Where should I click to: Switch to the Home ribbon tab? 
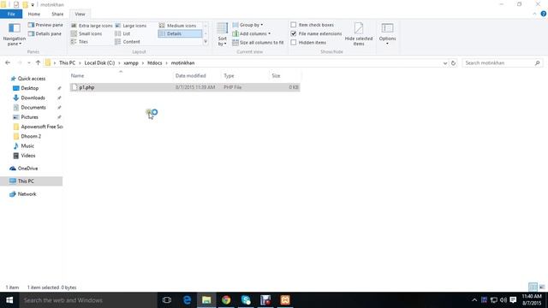coord(34,14)
